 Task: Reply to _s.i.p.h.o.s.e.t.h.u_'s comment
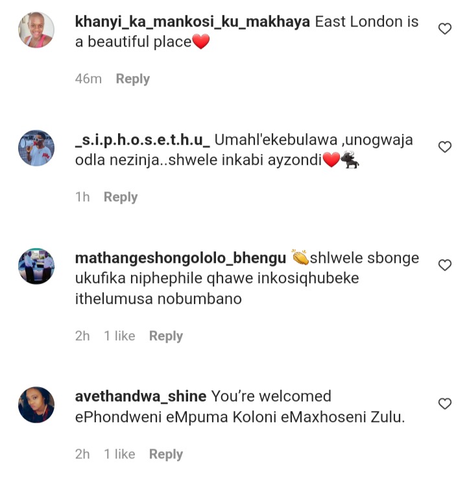point(121,197)
